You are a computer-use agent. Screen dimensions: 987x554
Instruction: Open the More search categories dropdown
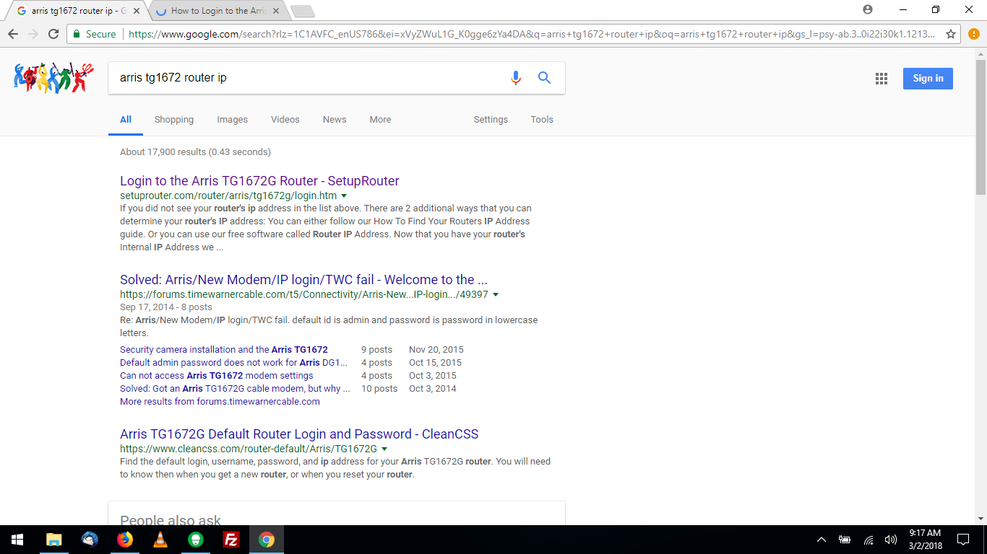[380, 120]
